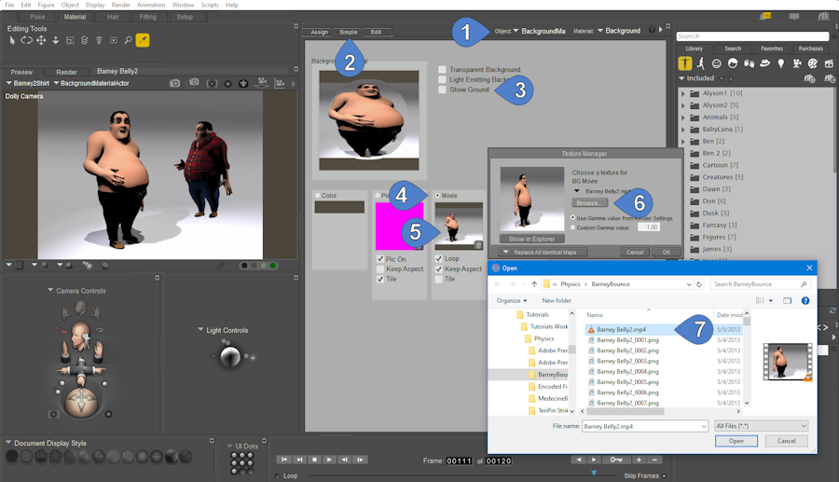This screenshot has height=482, width=839.
Task: Open the Hair category icon in Library
Action: point(733,63)
